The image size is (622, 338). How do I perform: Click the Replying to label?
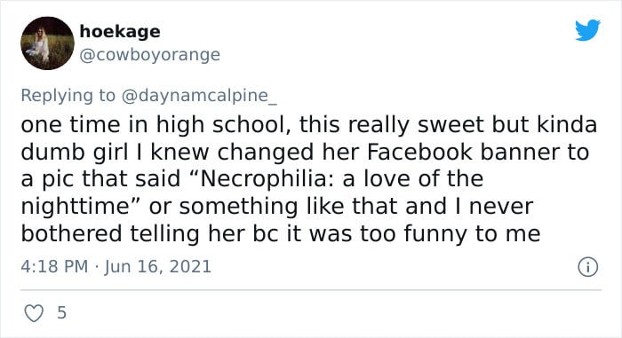68,96
